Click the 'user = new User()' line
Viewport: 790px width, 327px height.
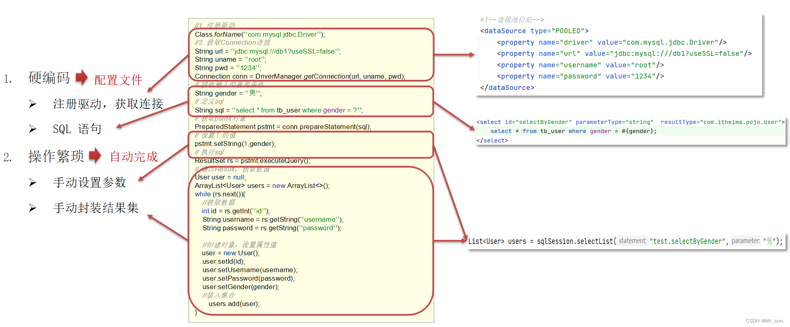231,253
